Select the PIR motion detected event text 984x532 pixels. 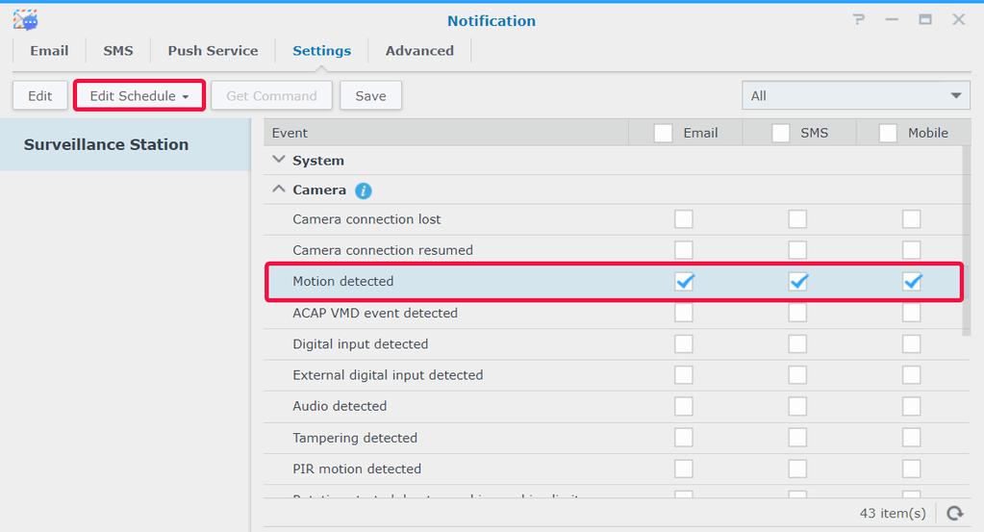click(357, 469)
